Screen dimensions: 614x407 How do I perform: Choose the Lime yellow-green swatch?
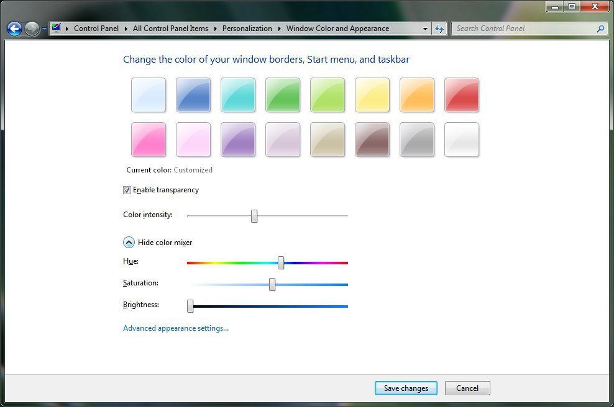(x=328, y=95)
